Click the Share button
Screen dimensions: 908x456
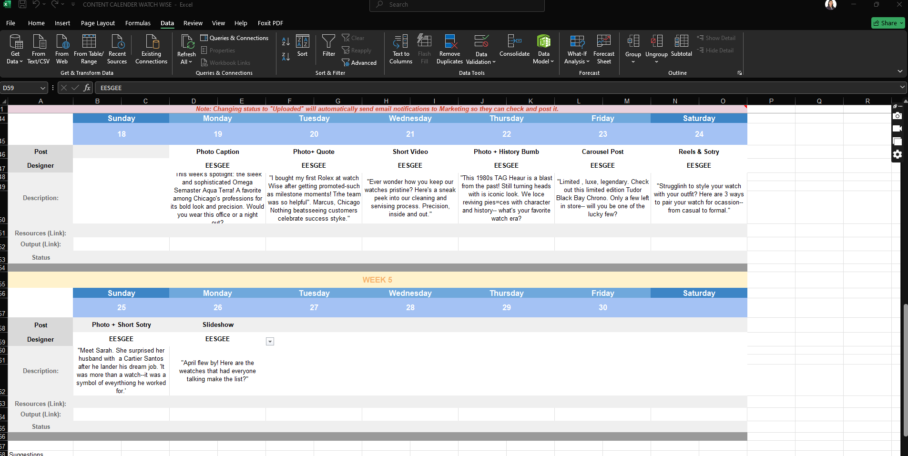pos(888,23)
